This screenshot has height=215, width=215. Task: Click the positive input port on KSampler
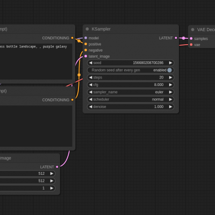[85, 44]
